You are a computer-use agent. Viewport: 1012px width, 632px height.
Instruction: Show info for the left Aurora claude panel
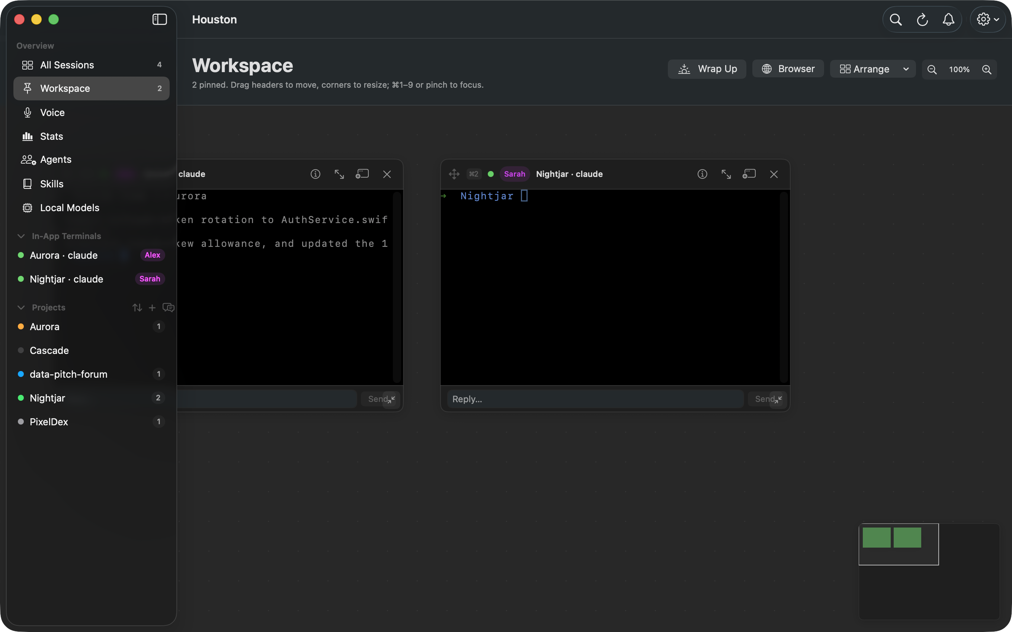(x=315, y=174)
